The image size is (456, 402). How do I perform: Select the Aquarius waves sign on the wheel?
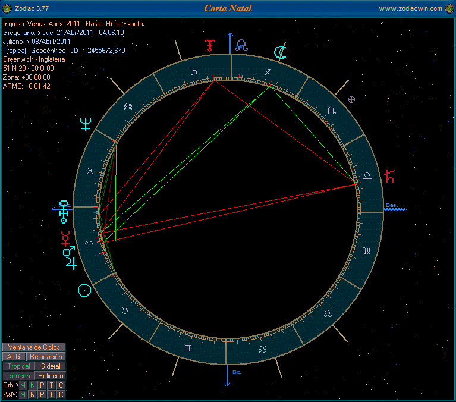128,107
